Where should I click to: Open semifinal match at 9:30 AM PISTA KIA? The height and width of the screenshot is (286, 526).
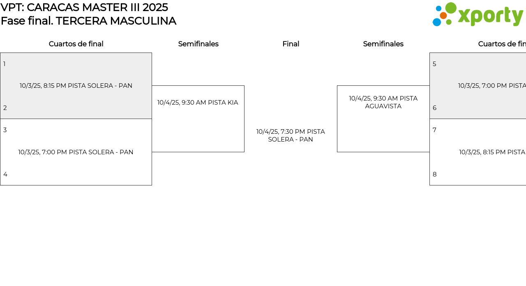pyautogui.click(x=198, y=103)
